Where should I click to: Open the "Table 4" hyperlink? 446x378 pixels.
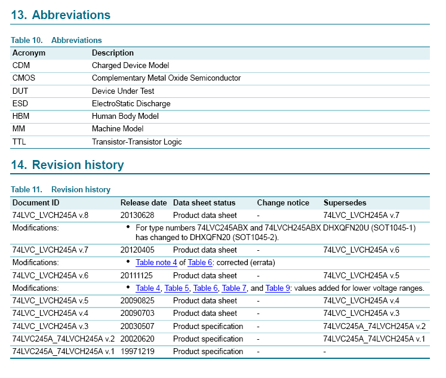tap(148, 288)
